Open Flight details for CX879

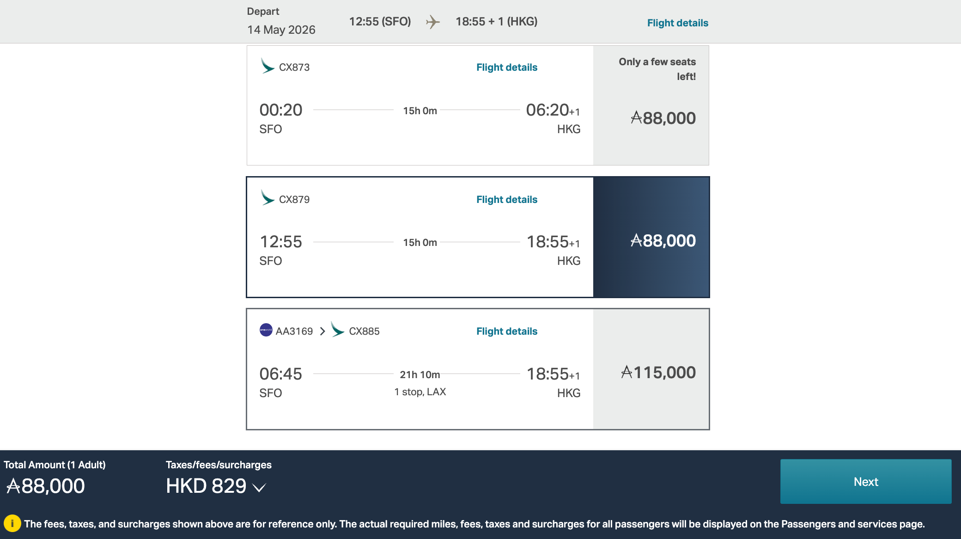pos(507,200)
